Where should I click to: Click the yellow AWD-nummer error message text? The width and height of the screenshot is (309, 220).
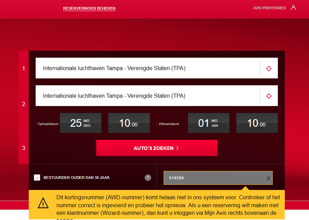168,204
